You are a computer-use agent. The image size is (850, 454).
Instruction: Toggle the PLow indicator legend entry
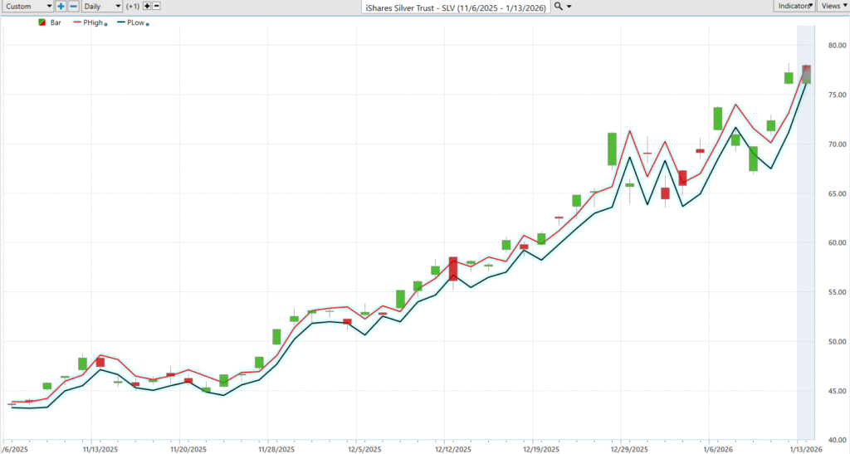click(134, 22)
